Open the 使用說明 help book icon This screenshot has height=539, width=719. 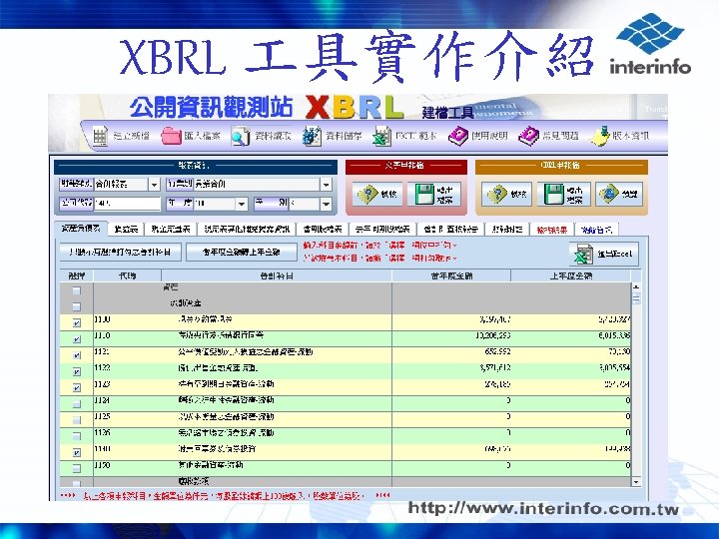457,136
